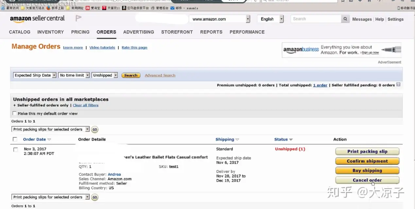Open the REPORTS menu

pos(211,32)
